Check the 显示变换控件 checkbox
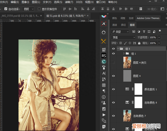The image size is (167, 131). point(39,9)
